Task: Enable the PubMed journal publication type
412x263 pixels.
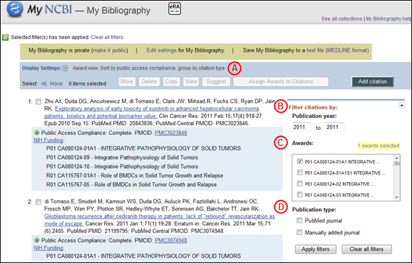Action: (299, 221)
